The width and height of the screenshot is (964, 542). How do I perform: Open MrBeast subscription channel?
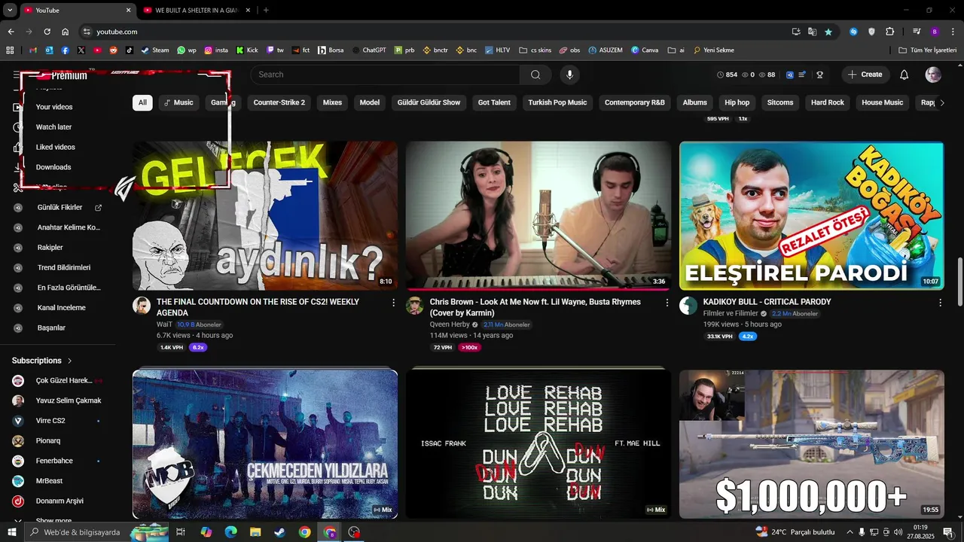(49, 481)
